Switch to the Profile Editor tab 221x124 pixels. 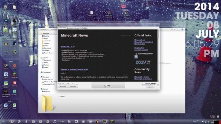(x=84, y=28)
